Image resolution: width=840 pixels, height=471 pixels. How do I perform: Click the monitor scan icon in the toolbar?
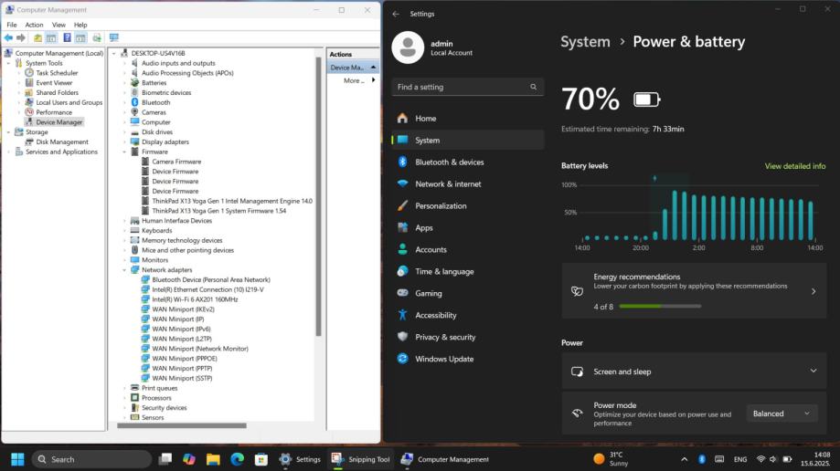click(113, 38)
